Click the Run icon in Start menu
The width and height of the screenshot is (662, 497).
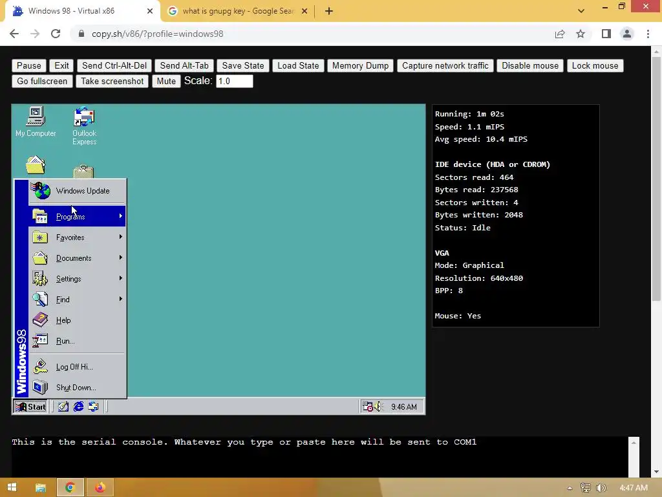click(x=40, y=340)
